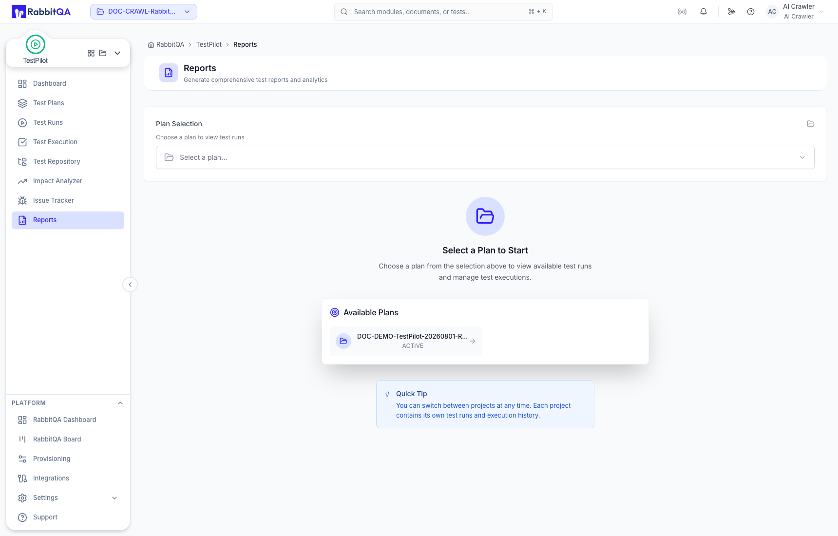Go to Test Plans
838x536 pixels.
68,103
